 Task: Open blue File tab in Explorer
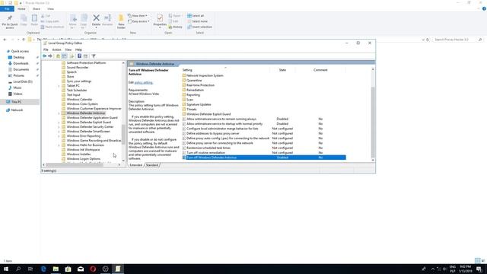coord(7,8)
